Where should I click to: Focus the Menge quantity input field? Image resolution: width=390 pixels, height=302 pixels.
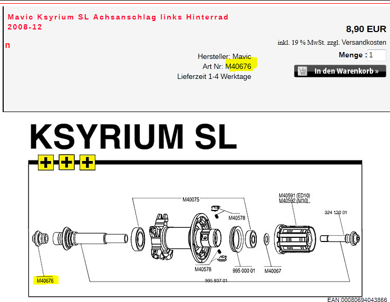(377, 55)
